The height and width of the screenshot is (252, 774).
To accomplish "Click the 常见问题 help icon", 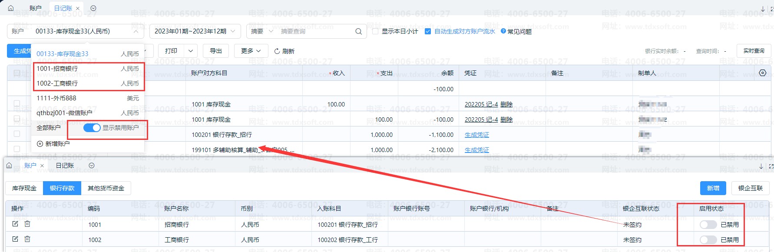I will tap(503, 31).
